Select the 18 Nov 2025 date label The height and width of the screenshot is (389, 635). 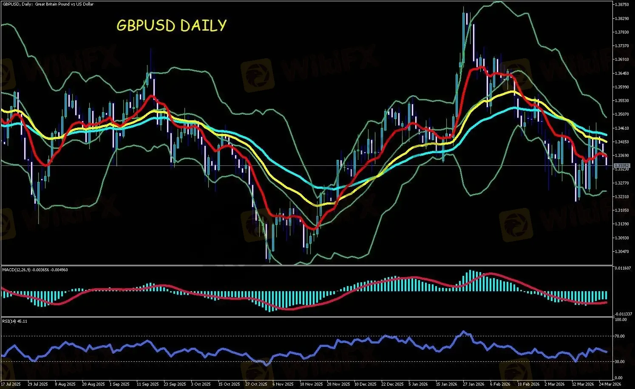(311, 384)
